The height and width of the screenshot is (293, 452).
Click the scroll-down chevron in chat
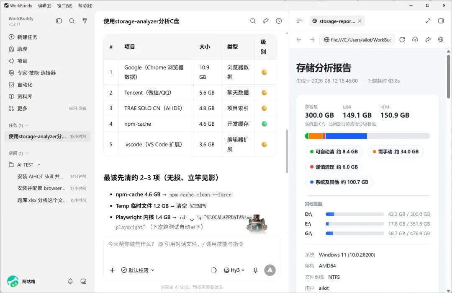click(x=192, y=220)
